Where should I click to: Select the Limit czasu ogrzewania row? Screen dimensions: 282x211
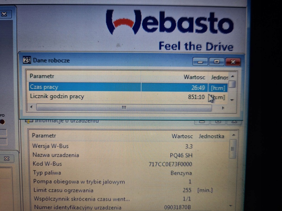[x=129, y=190]
